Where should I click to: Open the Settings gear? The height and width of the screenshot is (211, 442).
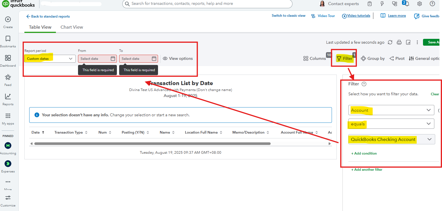click(x=420, y=4)
